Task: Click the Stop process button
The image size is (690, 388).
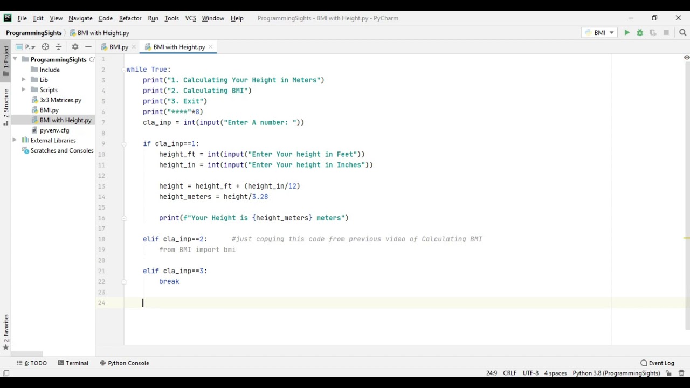Action: pyautogui.click(x=666, y=33)
